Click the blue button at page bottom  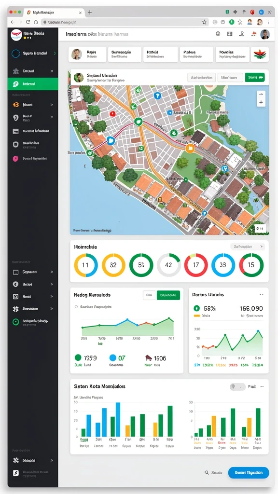pyautogui.click(x=249, y=473)
